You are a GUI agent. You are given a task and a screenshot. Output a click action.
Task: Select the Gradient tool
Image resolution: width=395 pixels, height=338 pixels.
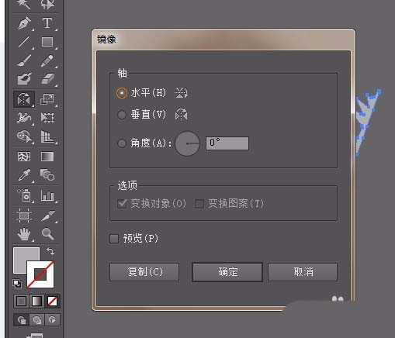point(47,157)
